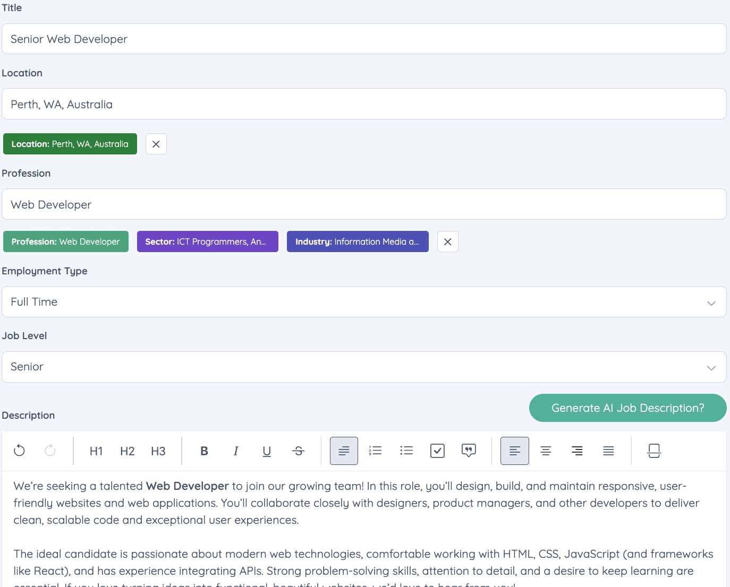
Task: Apply justify alignment to the description
Action: coord(608,451)
